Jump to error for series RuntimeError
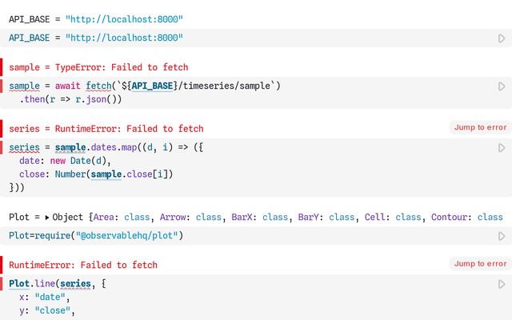 (x=480, y=127)
